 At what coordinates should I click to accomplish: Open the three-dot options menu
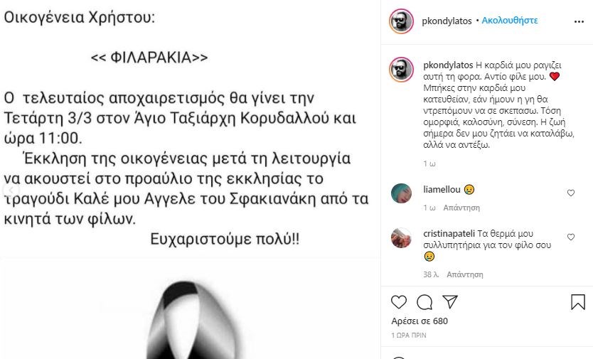click(x=579, y=21)
